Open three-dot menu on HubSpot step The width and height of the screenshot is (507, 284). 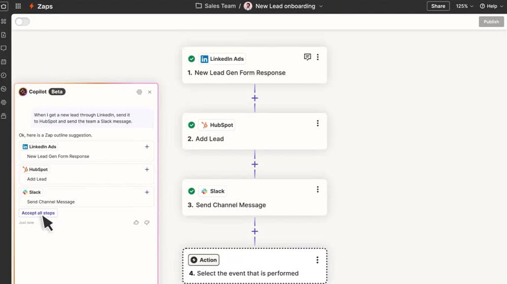pos(317,123)
